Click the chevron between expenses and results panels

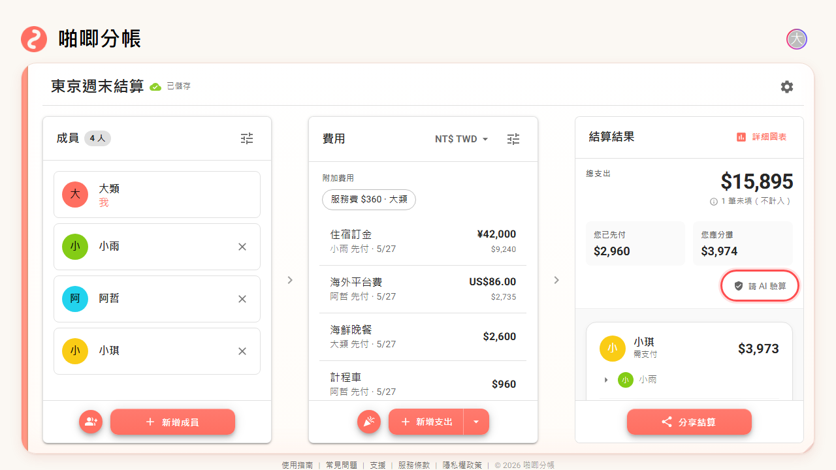tap(556, 280)
